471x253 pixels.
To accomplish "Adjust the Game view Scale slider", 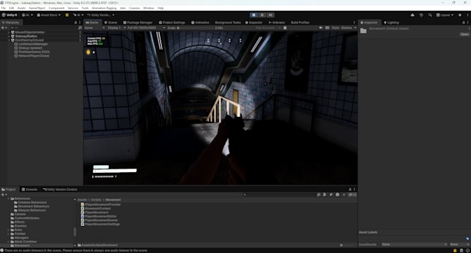I will 195,28.
